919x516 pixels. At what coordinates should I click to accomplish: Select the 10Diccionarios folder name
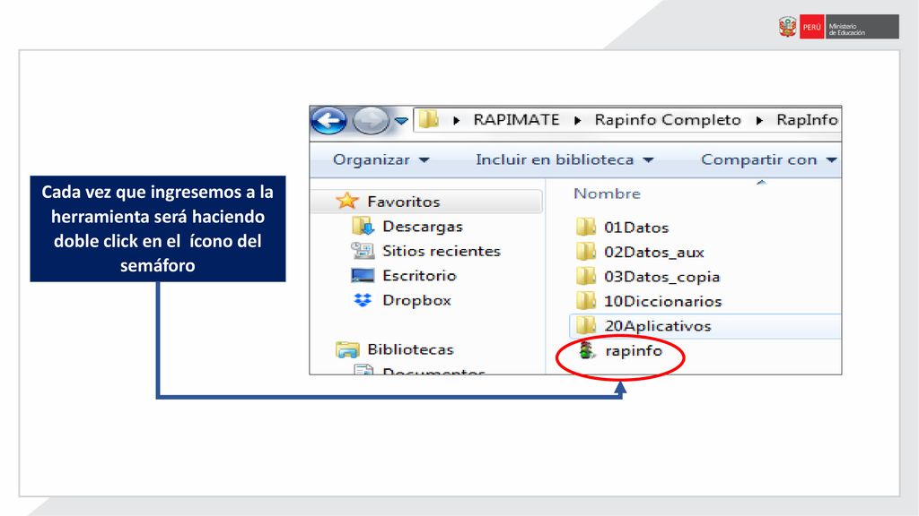pos(663,301)
